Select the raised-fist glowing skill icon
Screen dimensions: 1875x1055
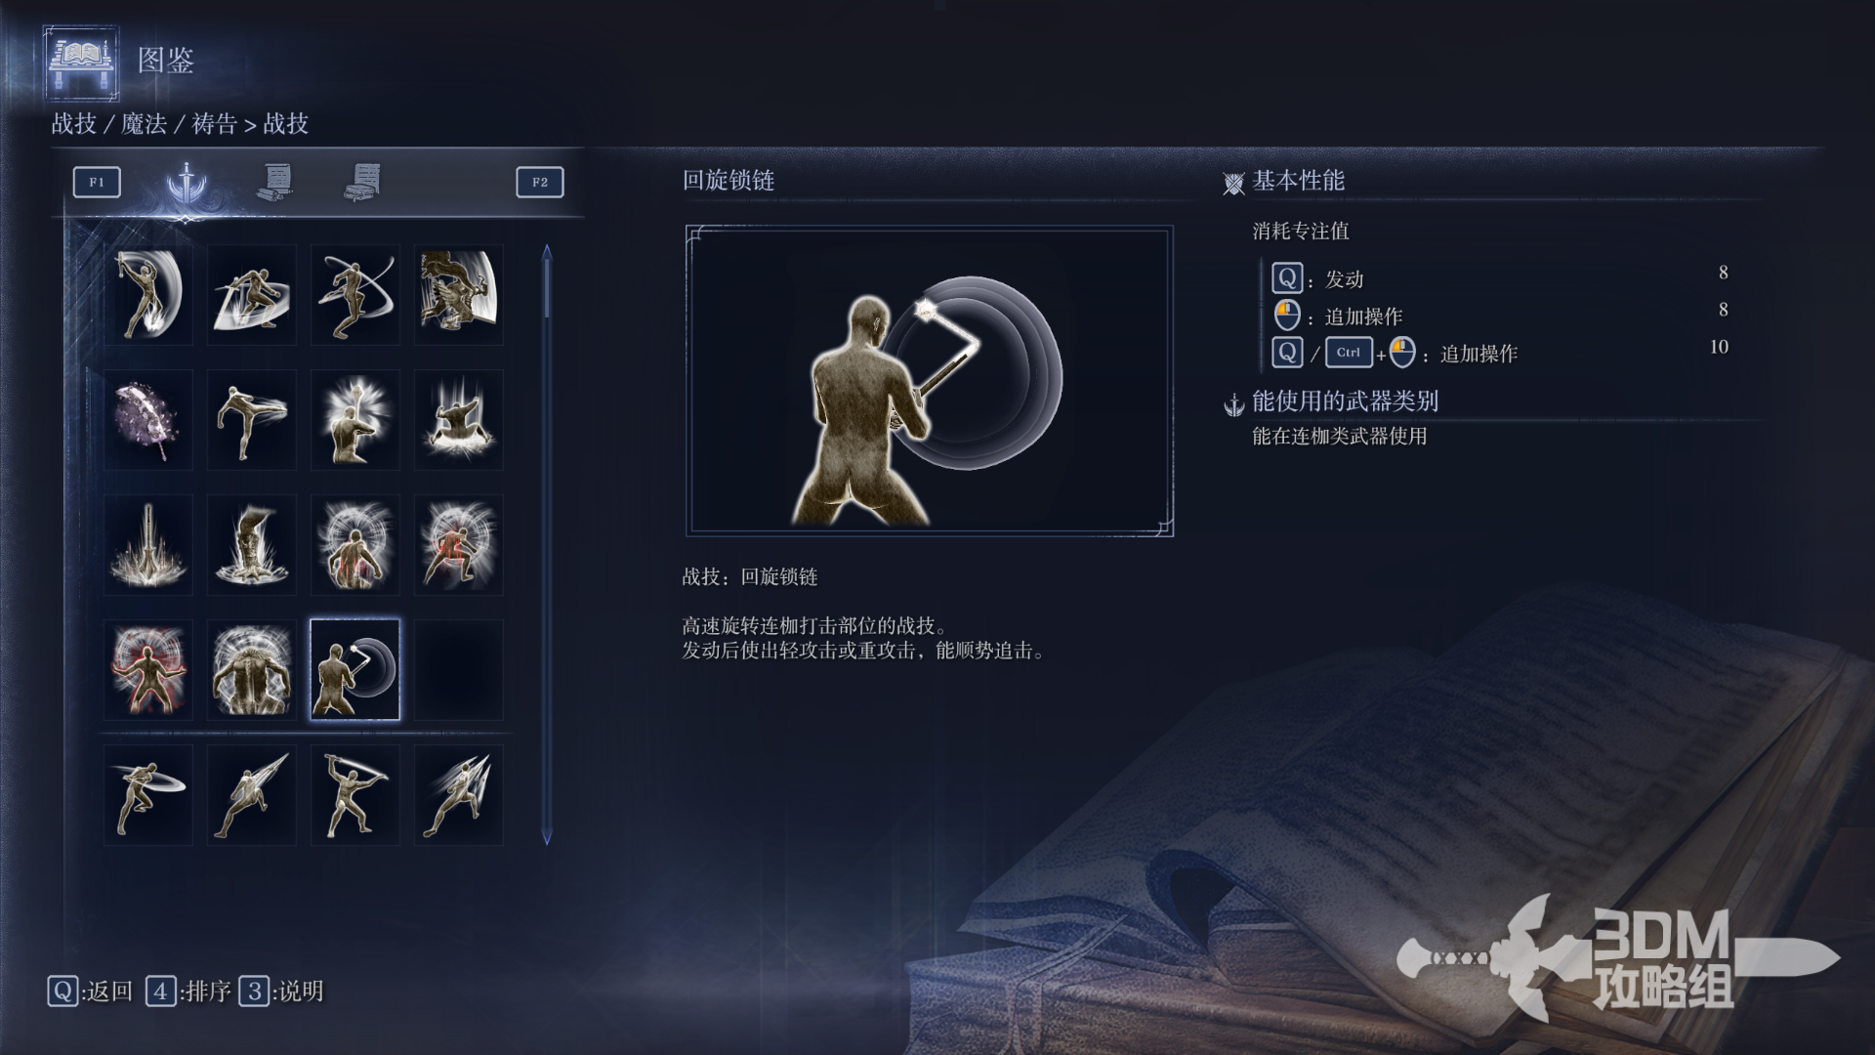click(x=355, y=420)
